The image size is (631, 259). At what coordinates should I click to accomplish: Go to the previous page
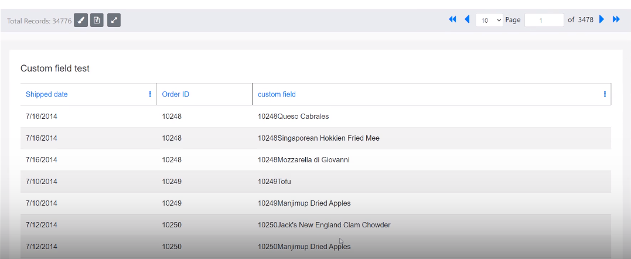tap(467, 19)
